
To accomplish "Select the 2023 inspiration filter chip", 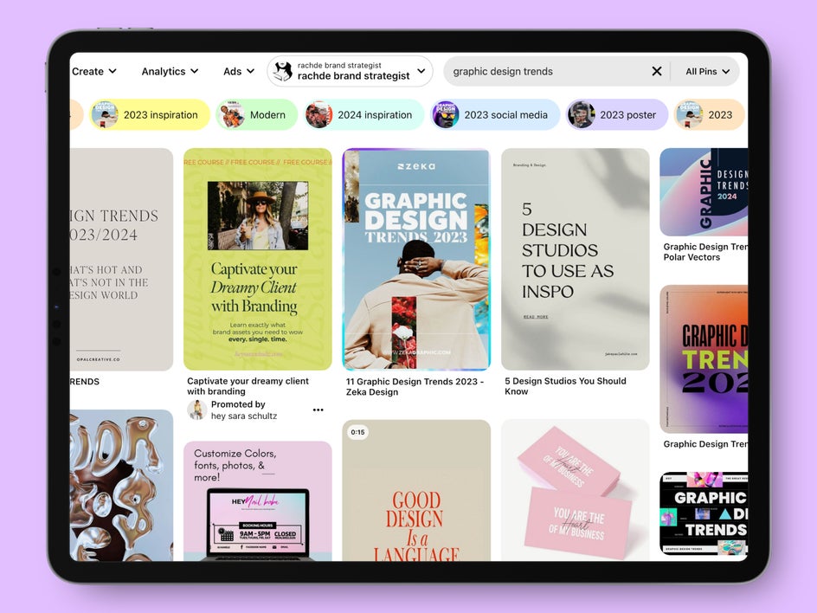I will click(150, 114).
